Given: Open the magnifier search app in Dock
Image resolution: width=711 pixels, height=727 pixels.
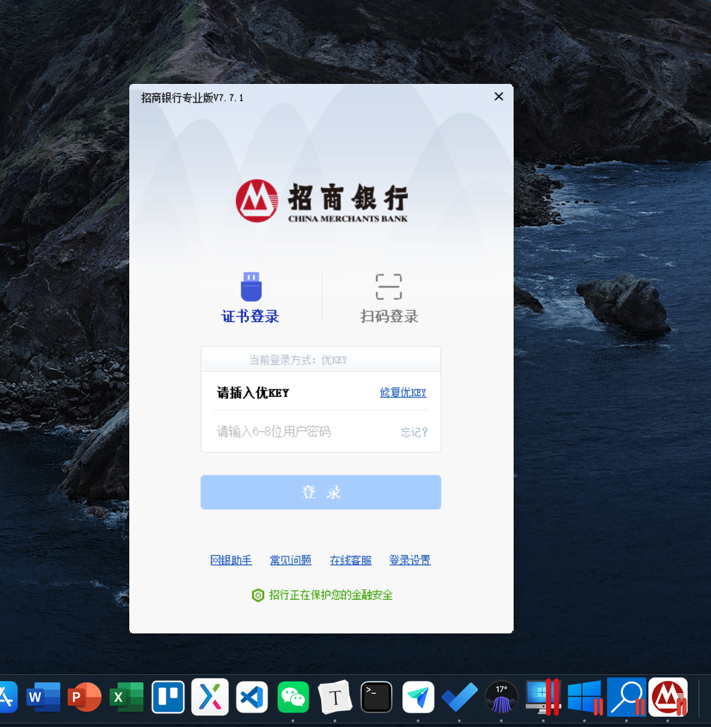Looking at the screenshot, I should click(x=626, y=697).
